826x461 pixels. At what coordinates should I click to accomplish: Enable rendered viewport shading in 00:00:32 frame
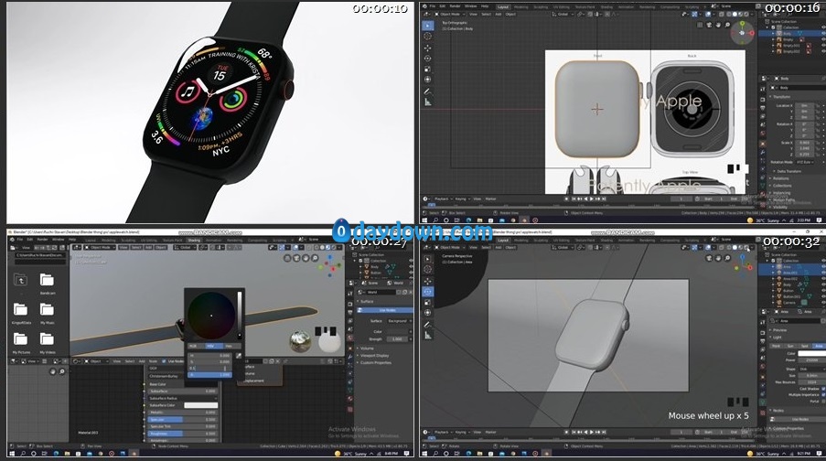coord(747,247)
